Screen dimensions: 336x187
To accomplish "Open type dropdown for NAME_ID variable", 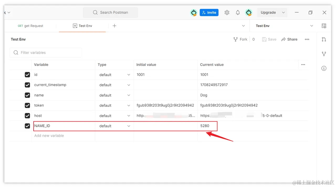I will pyautogui.click(x=114, y=126).
